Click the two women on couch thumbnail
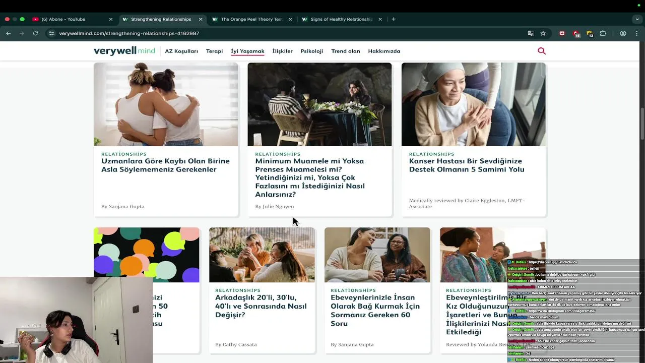This screenshot has width=645, height=363. pyautogui.click(x=377, y=255)
